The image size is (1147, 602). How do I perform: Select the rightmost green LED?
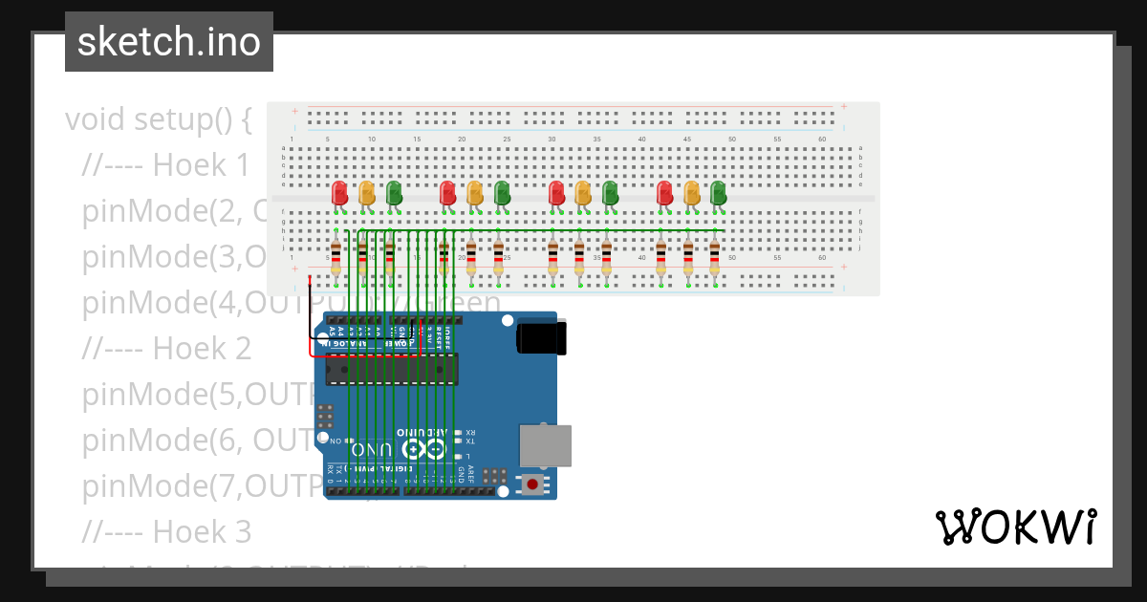click(719, 192)
